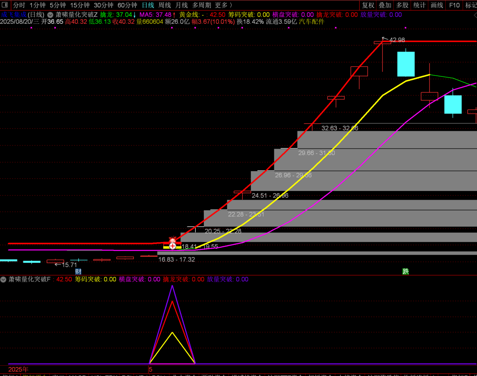Screen dimensions: 477x376
Task: Click the large cyan candlestick near the peak
Action: pos(406,64)
